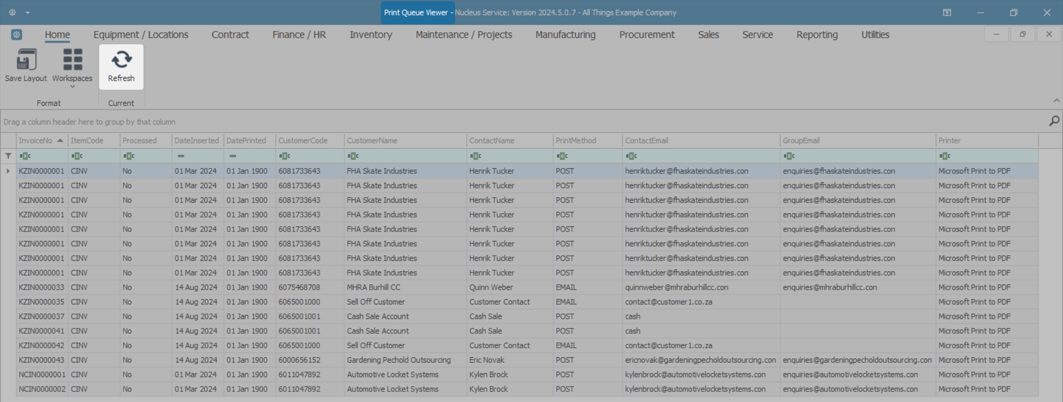This screenshot has height=402, width=1063.
Task: Open the Equipment / Locations tab
Action: click(x=141, y=34)
